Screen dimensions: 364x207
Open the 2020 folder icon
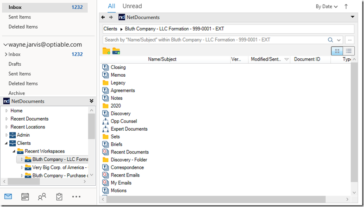point(106,106)
